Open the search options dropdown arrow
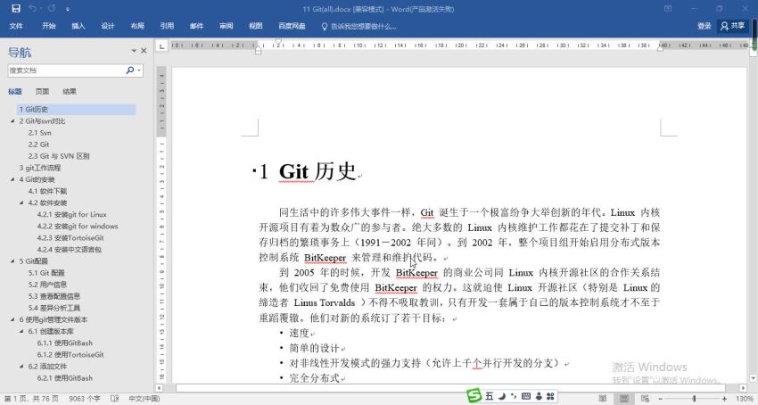The image size is (758, 405). (x=139, y=70)
